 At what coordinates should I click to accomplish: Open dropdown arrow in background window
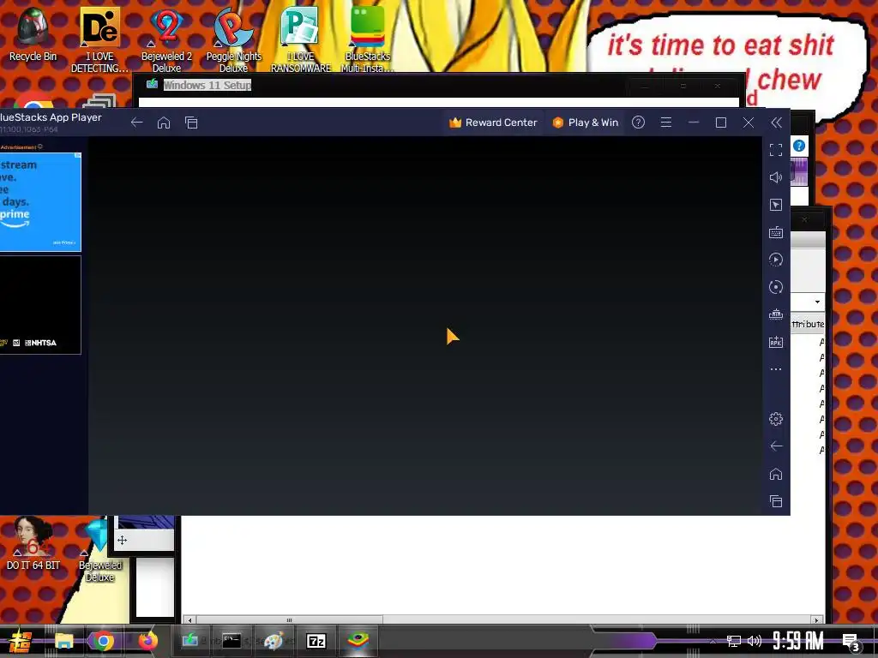click(817, 302)
